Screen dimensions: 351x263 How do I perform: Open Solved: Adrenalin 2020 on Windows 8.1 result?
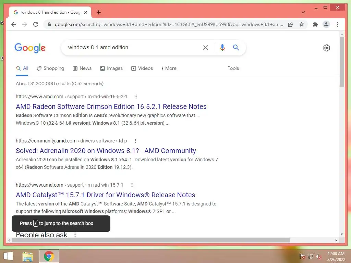106,151
